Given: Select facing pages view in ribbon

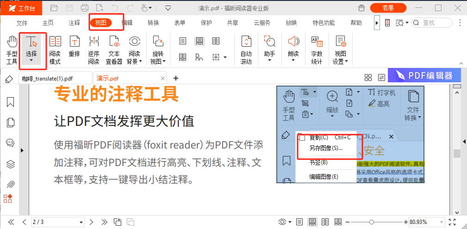Looking at the screenshot, I should (x=216, y=41).
